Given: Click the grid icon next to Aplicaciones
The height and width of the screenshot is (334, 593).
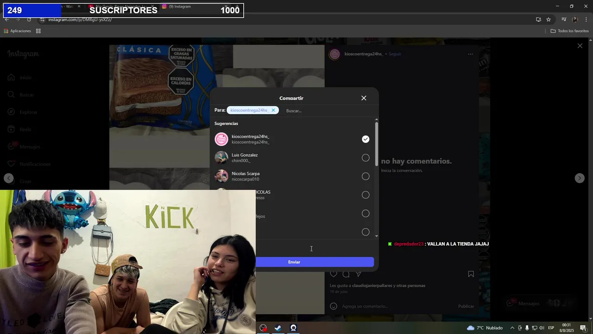Looking at the screenshot, I should click(x=38, y=31).
